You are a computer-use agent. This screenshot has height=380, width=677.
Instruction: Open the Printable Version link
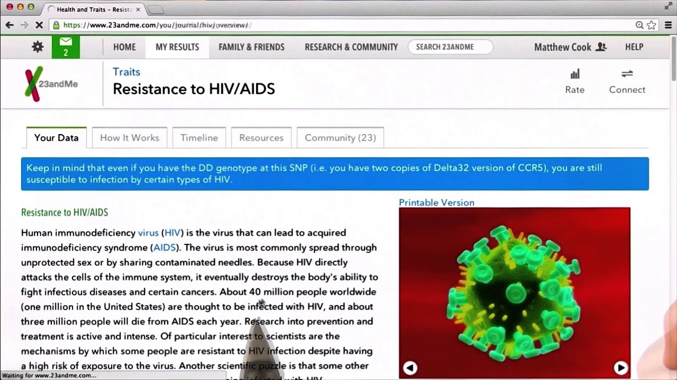pos(436,202)
